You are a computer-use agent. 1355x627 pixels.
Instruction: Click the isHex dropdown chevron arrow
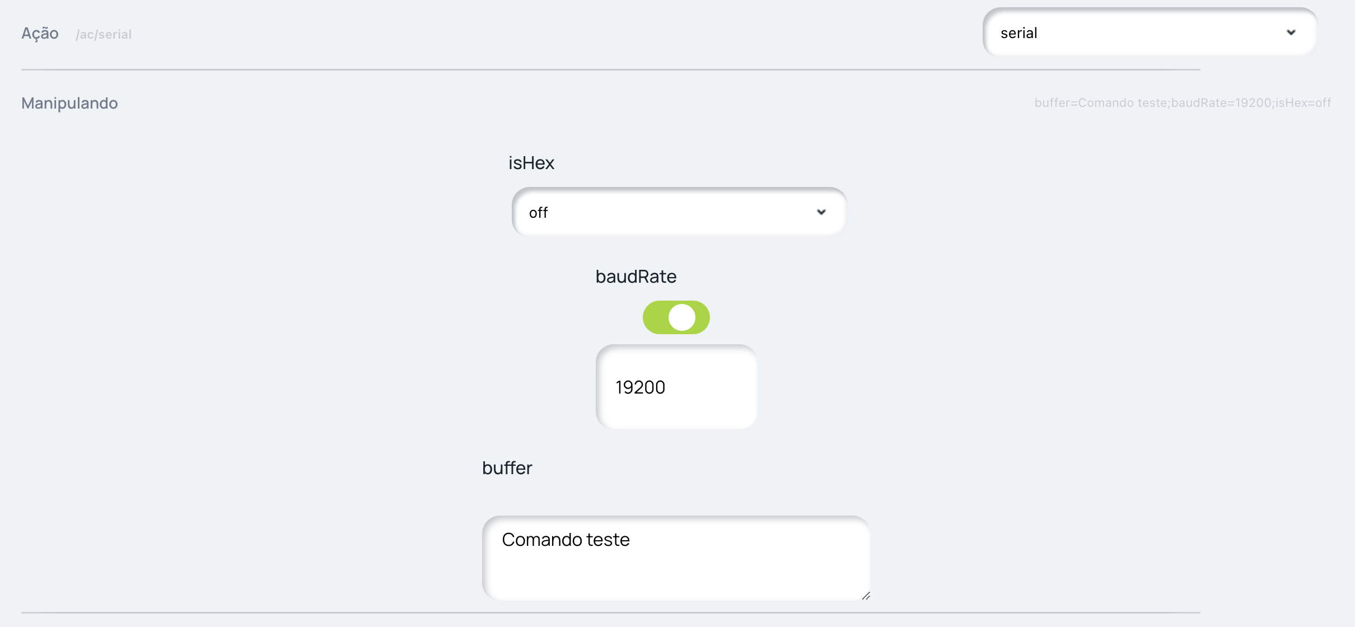821,212
